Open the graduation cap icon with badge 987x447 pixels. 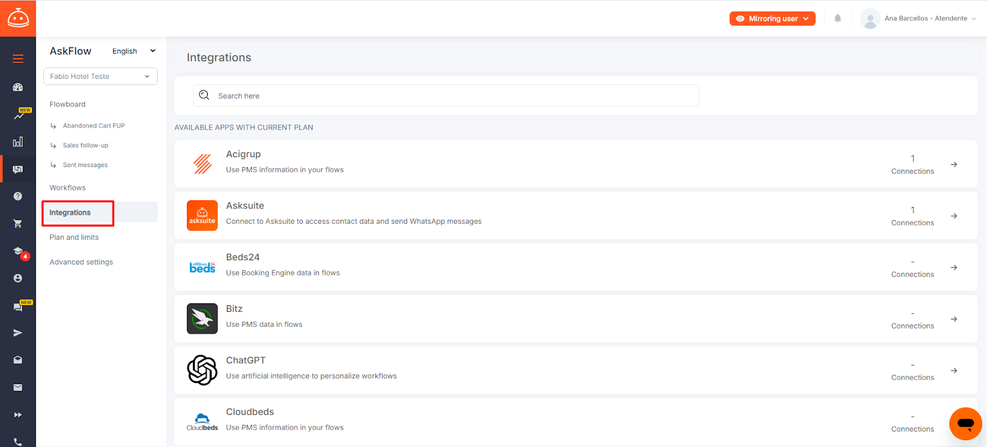pos(19,252)
